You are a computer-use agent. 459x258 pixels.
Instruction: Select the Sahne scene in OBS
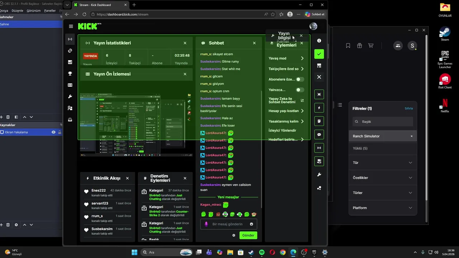point(31,24)
